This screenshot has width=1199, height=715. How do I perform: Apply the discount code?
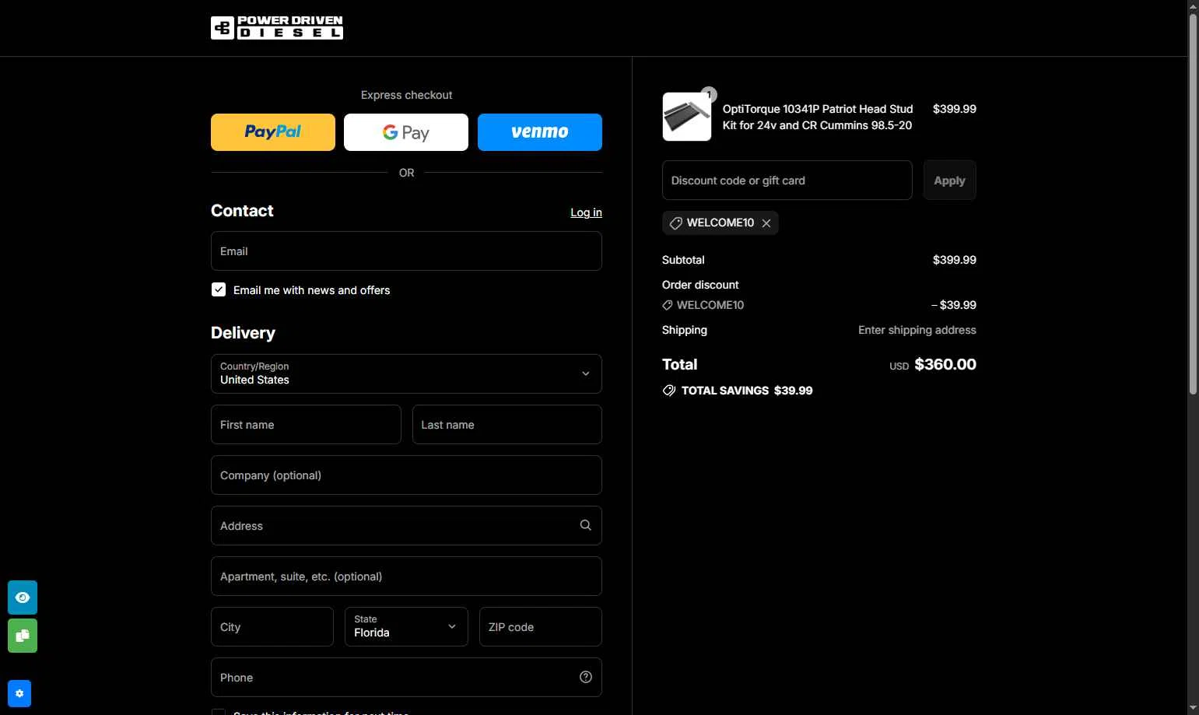[950, 181]
